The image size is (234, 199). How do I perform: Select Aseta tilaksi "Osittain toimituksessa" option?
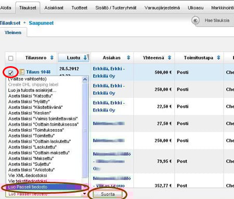tap(43, 125)
